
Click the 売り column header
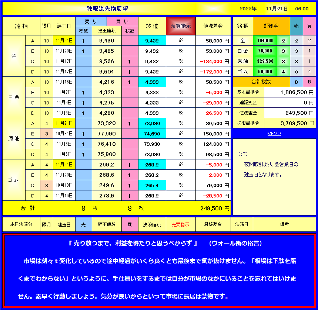coord(91,21)
